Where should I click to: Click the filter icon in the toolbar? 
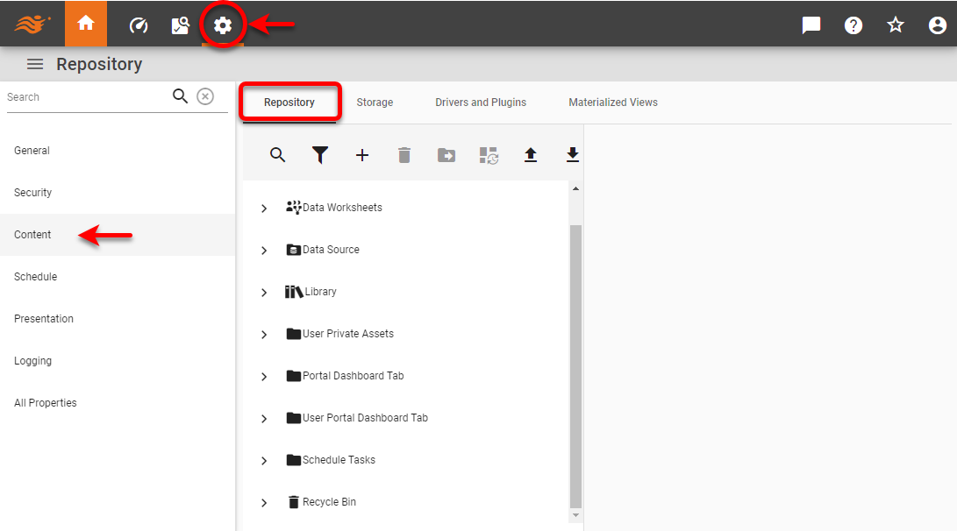320,155
